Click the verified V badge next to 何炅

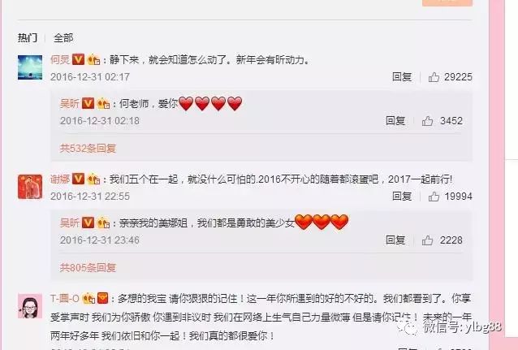(x=78, y=59)
